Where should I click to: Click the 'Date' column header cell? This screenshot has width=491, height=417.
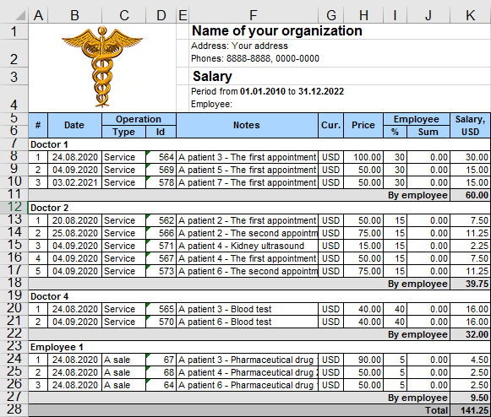(74, 125)
